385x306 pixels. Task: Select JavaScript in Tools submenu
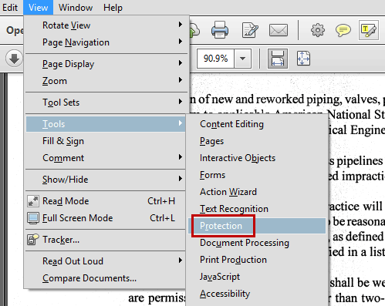pyautogui.click(x=257, y=277)
